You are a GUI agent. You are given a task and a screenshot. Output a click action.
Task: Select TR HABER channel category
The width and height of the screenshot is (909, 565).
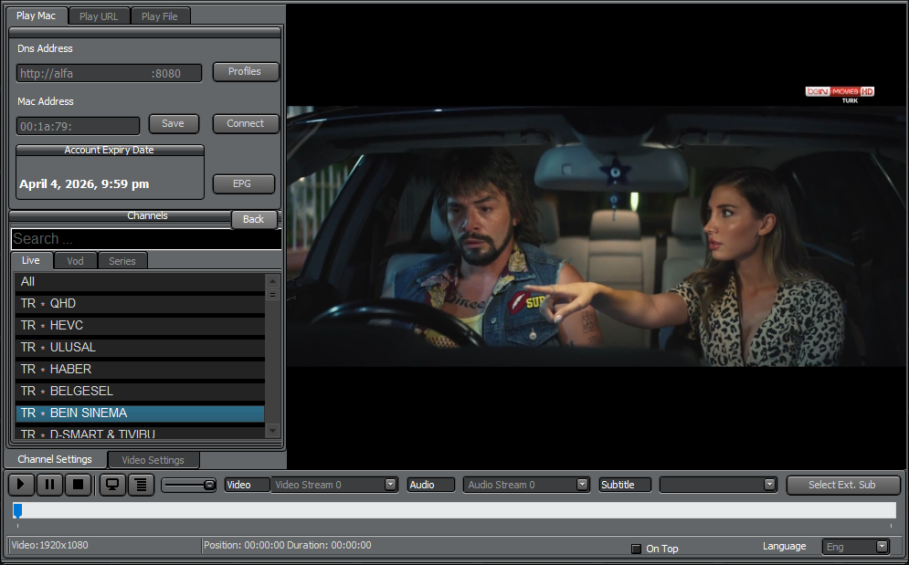(140, 369)
